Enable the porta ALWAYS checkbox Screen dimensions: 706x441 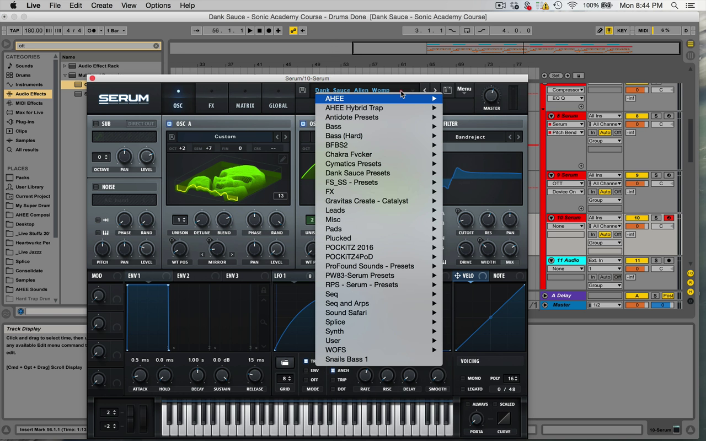point(468,405)
